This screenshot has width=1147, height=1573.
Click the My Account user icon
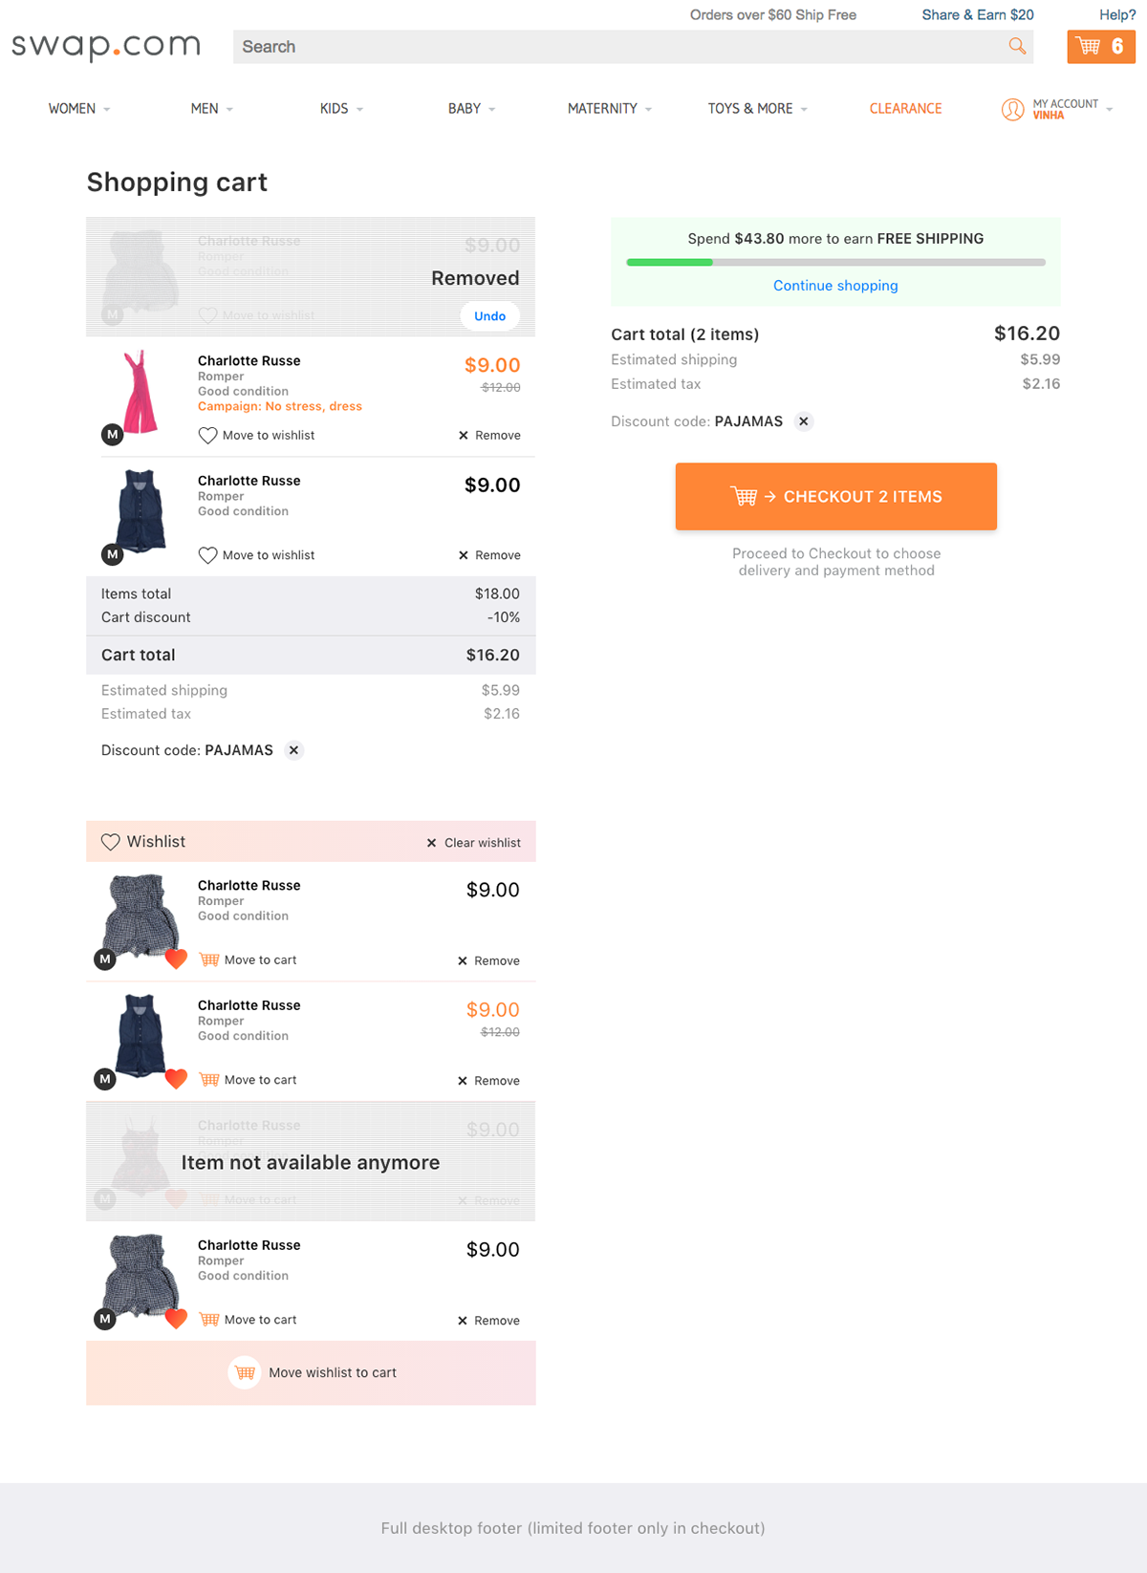(x=1012, y=109)
